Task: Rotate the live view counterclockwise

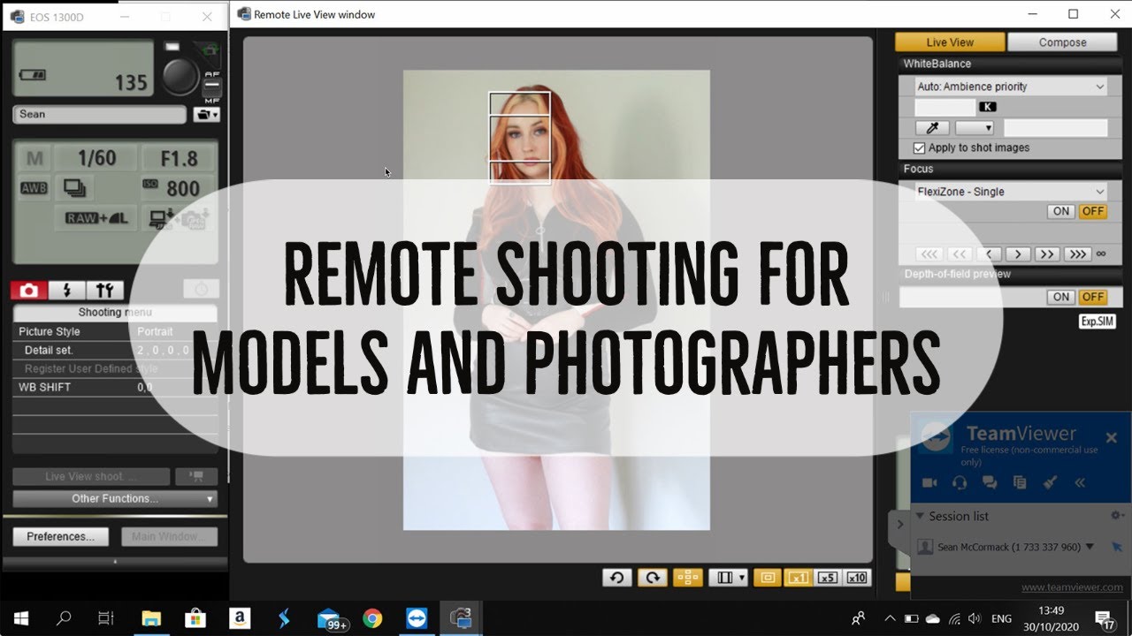Action: (617, 578)
